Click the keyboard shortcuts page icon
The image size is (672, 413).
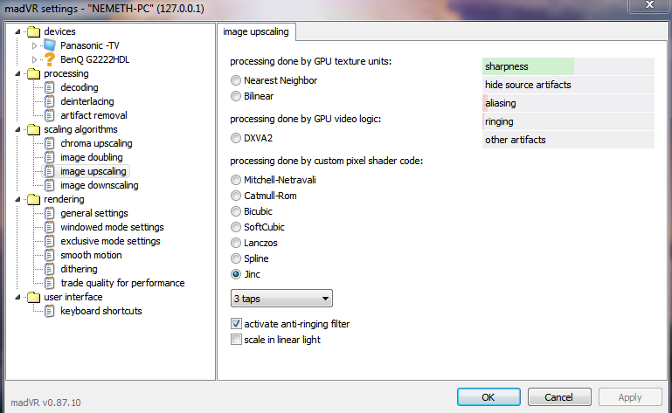click(x=50, y=311)
